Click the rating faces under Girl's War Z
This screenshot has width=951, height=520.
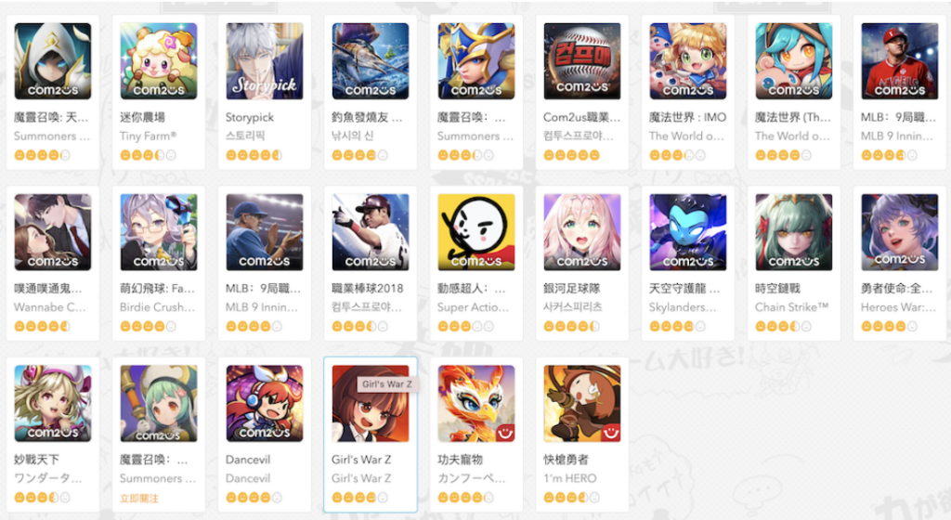[x=359, y=498]
